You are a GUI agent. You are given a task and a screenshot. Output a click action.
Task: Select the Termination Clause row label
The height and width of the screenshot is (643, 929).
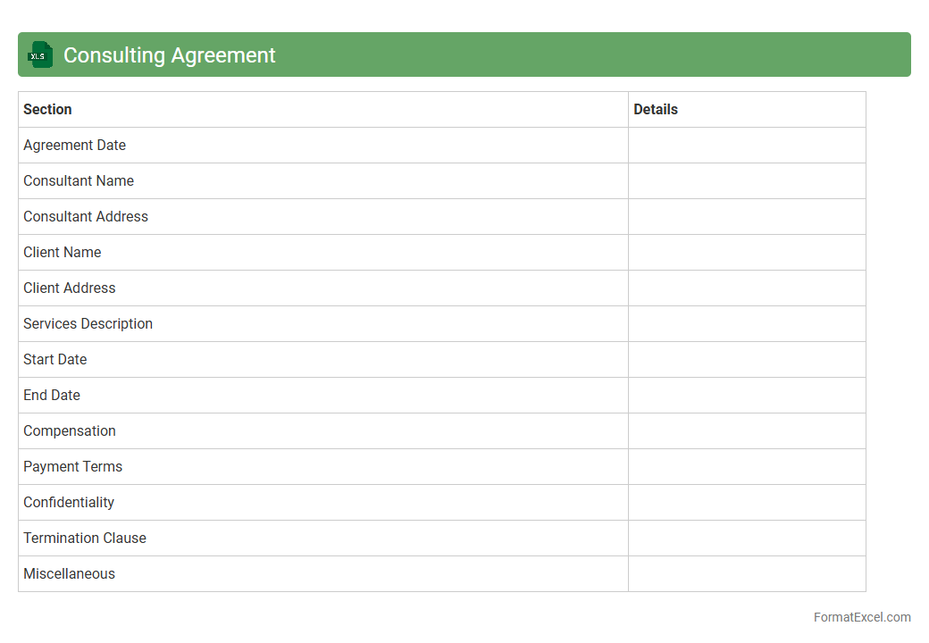pyautogui.click(x=85, y=538)
